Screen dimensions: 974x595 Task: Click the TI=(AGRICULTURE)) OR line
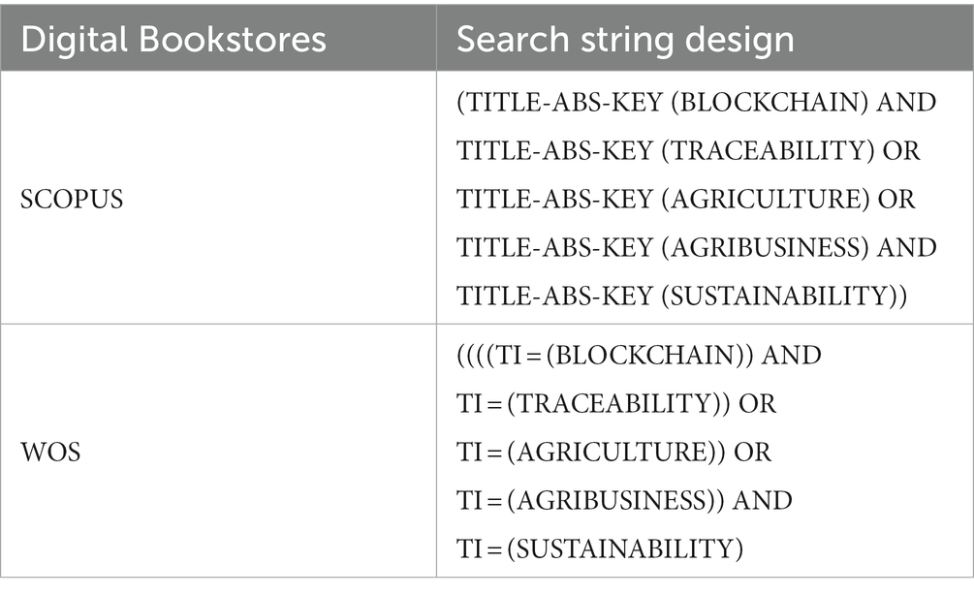tap(613, 453)
